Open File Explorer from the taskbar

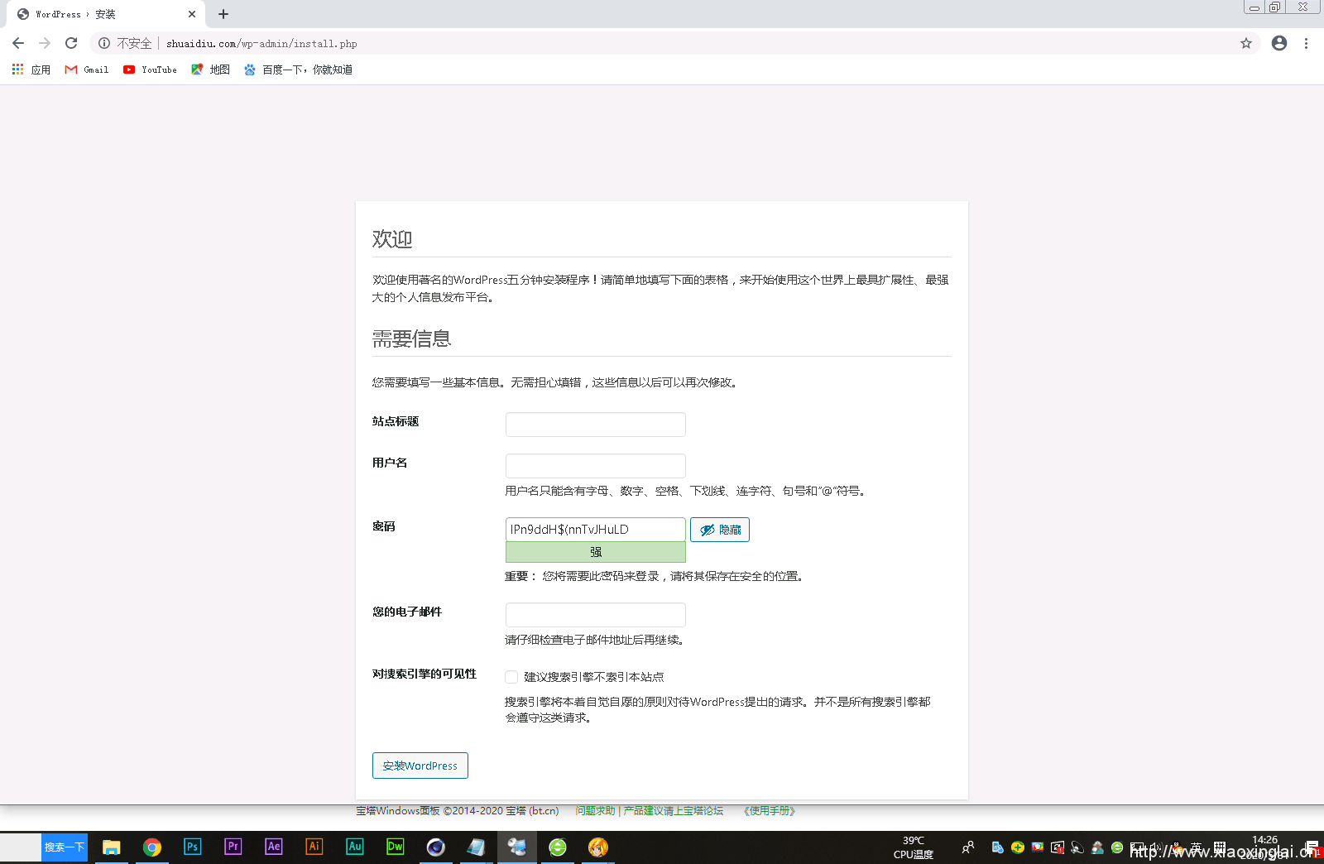pyautogui.click(x=112, y=847)
